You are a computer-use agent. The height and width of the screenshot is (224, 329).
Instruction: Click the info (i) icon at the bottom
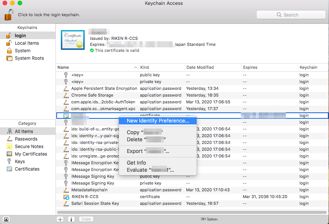71,219
